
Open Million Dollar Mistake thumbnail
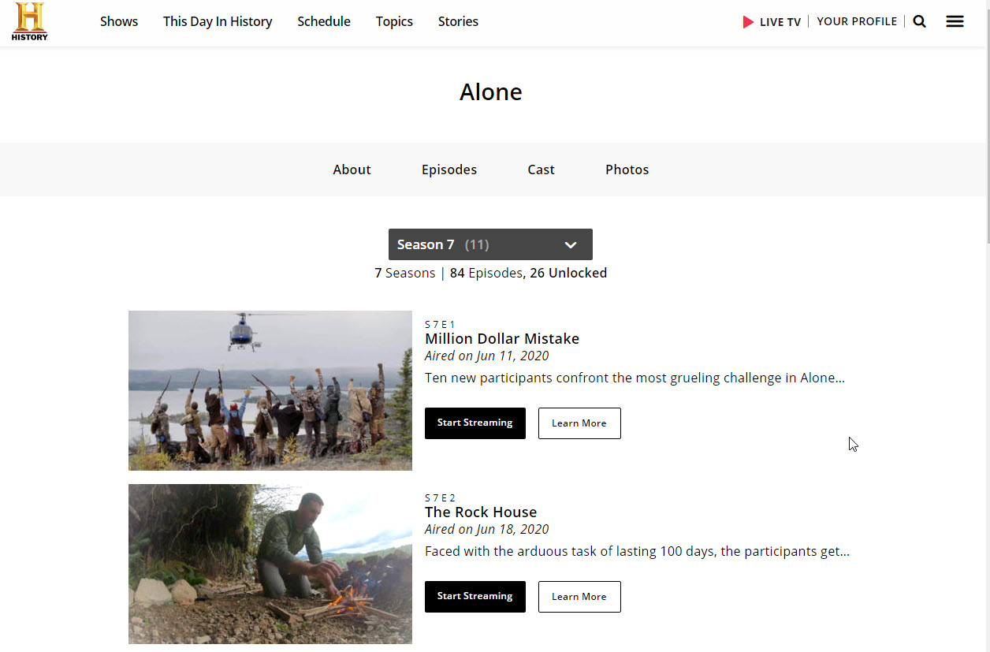tap(270, 390)
